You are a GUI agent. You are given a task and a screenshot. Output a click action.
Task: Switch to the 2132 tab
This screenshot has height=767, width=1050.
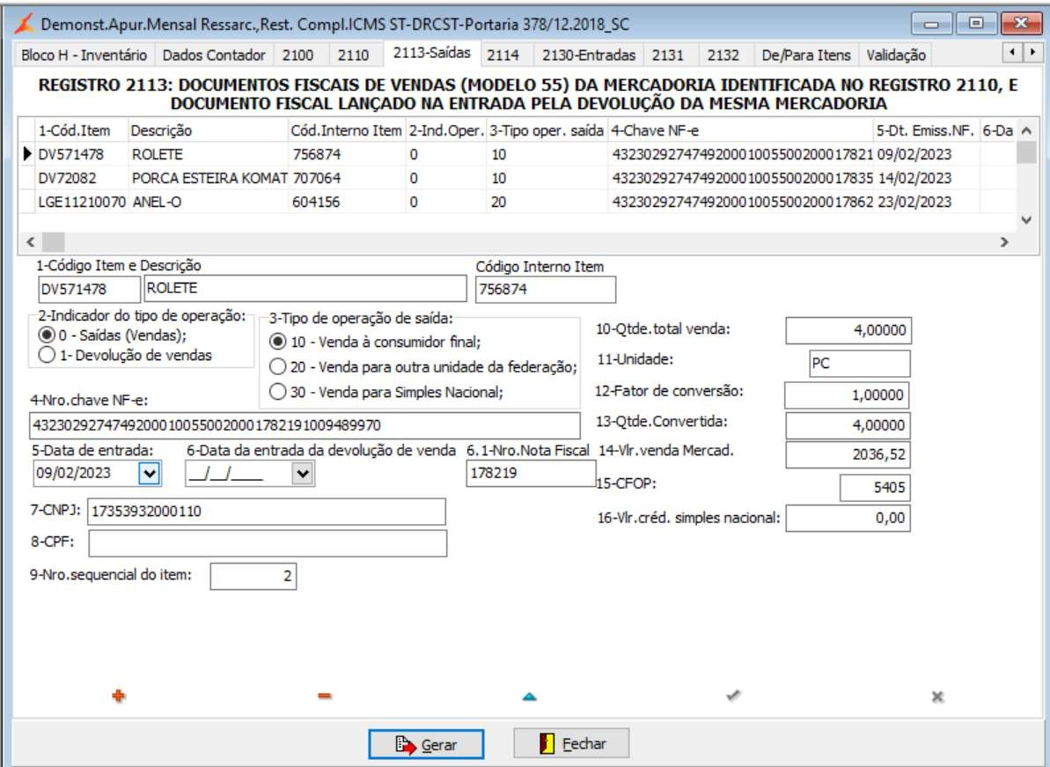click(723, 55)
